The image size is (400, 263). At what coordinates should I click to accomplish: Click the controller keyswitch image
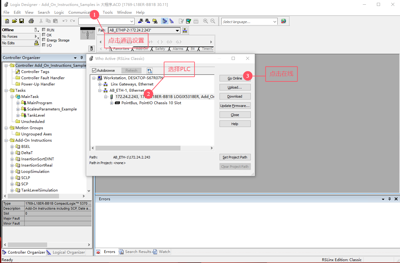[87, 33]
